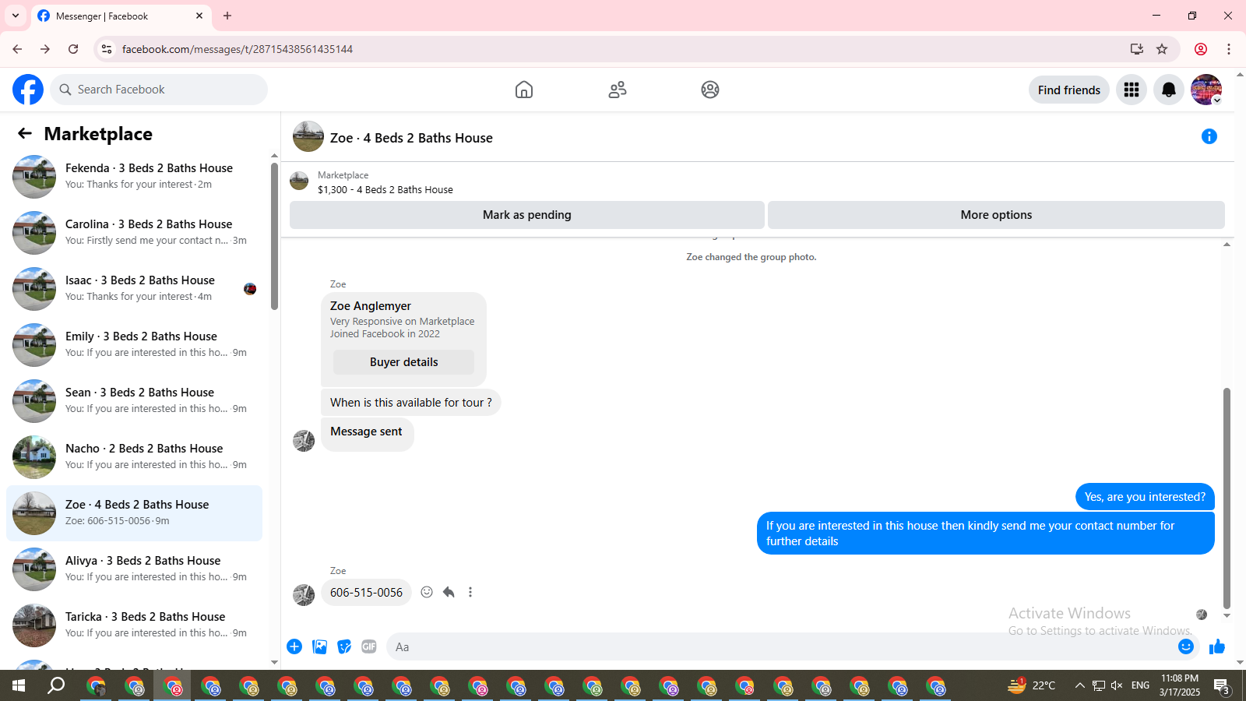Image resolution: width=1246 pixels, height=701 pixels.
Task: Open a new browser tab
Action: 227,16
